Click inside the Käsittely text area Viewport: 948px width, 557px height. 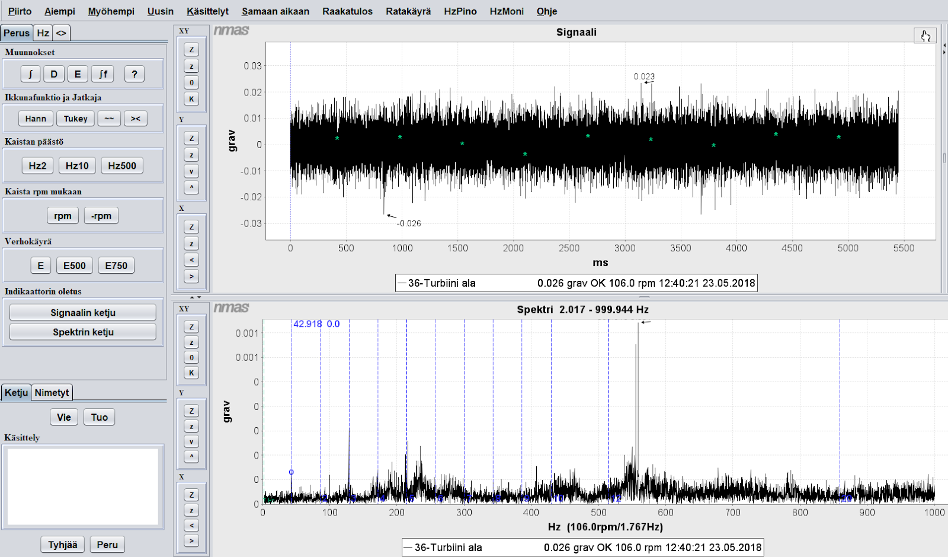click(83, 486)
